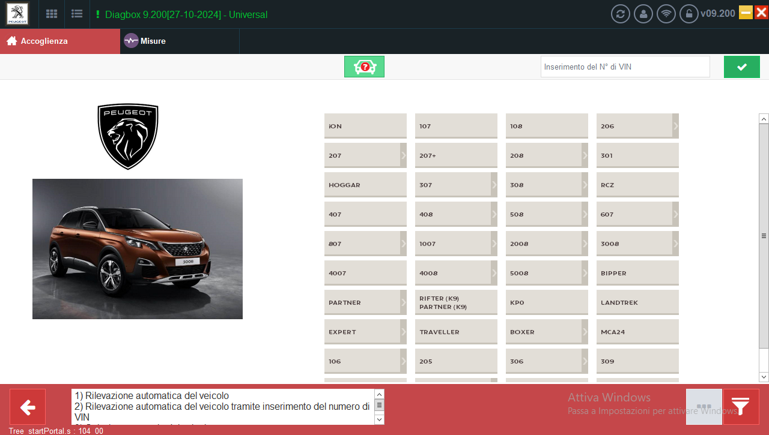Click the Diagbox 9.200 Universal title text

(x=186, y=14)
